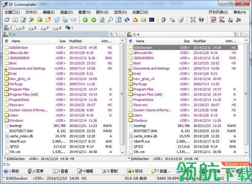Image resolution: width=252 pixels, height=184 pixels.
Task: Click the music note toolbar icon
Action: (x=238, y=20)
